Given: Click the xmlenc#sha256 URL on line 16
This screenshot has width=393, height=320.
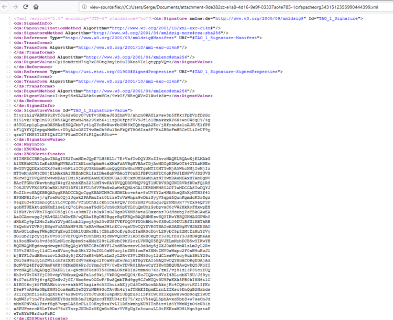Looking at the screenshot, I should (x=136, y=91).
